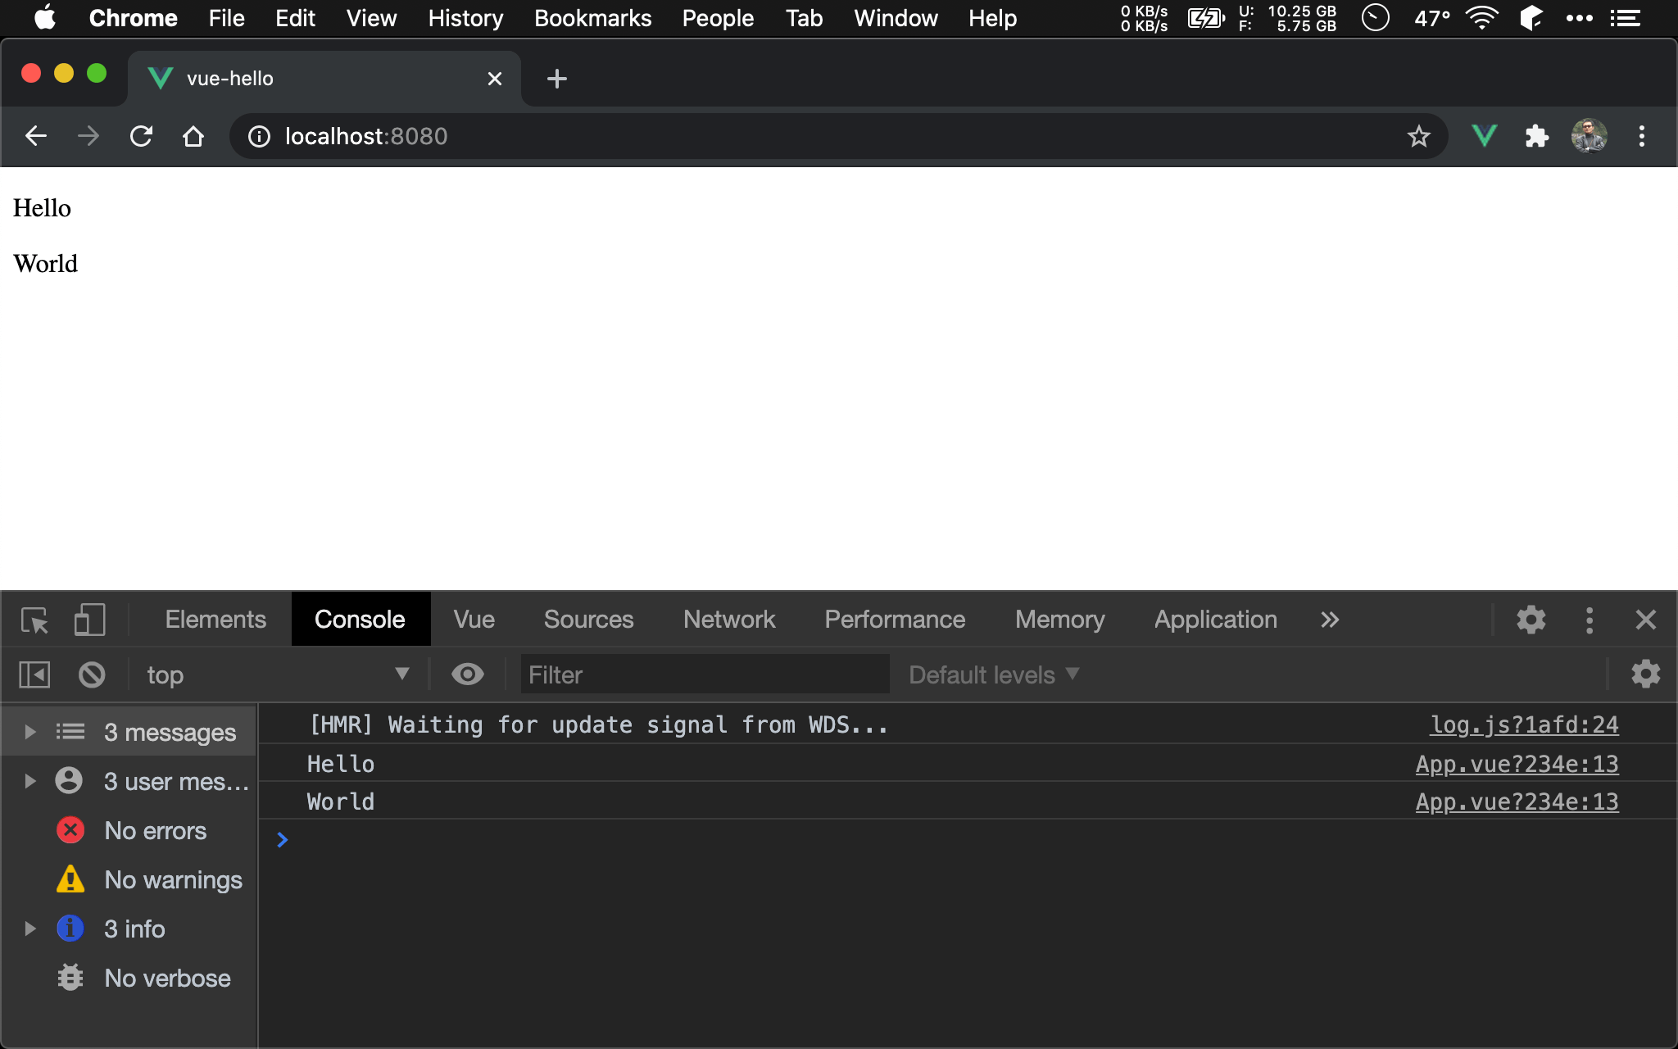Screen dimensions: 1678x1049
Task: Click App.vue link beside Hello log
Action: (1517, 764)
